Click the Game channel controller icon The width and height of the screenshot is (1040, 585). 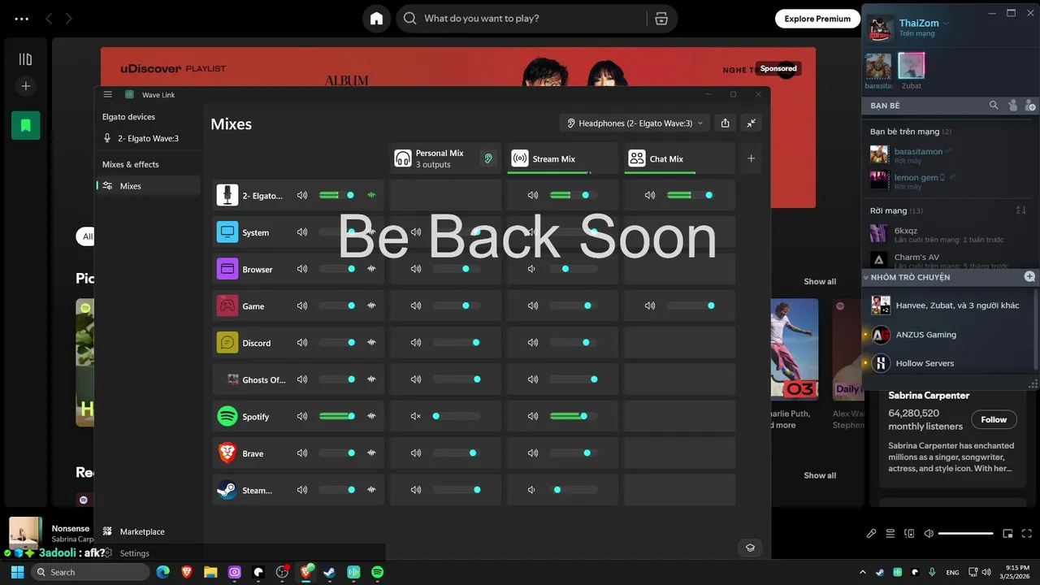click(x=227, y=305)
